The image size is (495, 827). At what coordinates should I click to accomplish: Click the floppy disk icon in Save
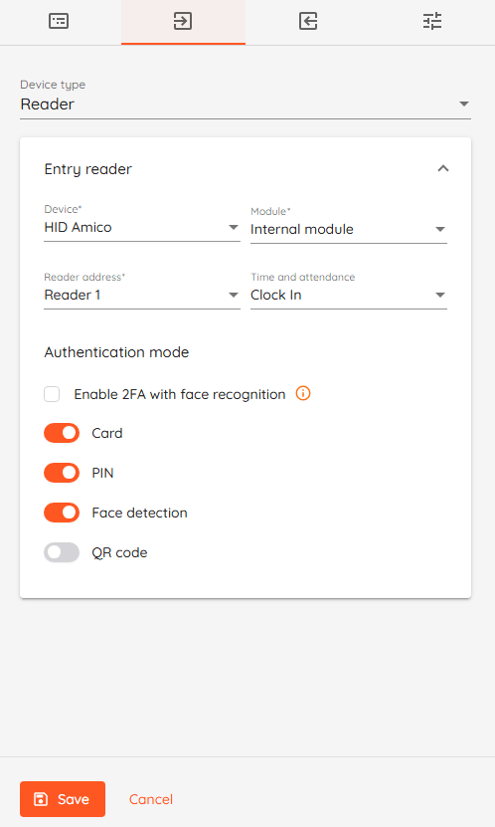41,799
